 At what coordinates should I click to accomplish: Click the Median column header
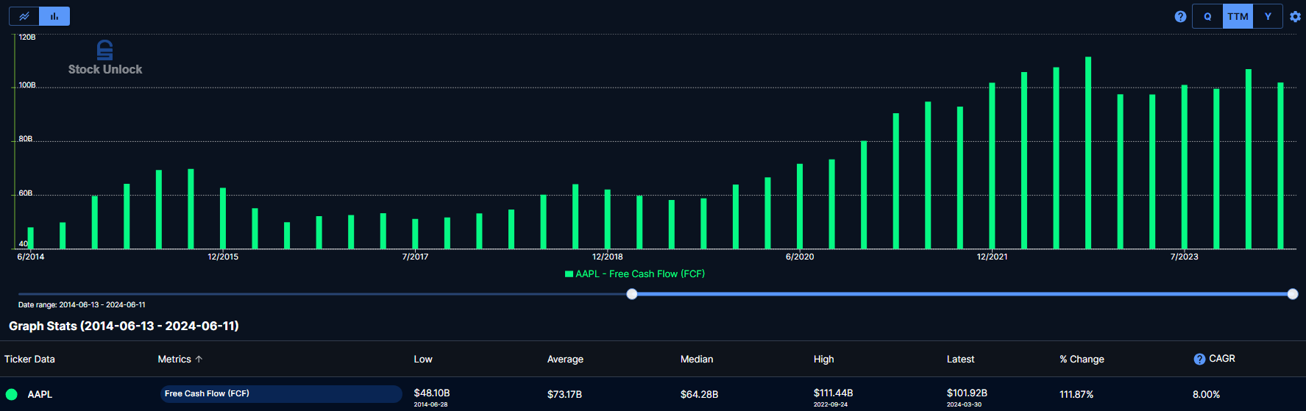(697, 359)
